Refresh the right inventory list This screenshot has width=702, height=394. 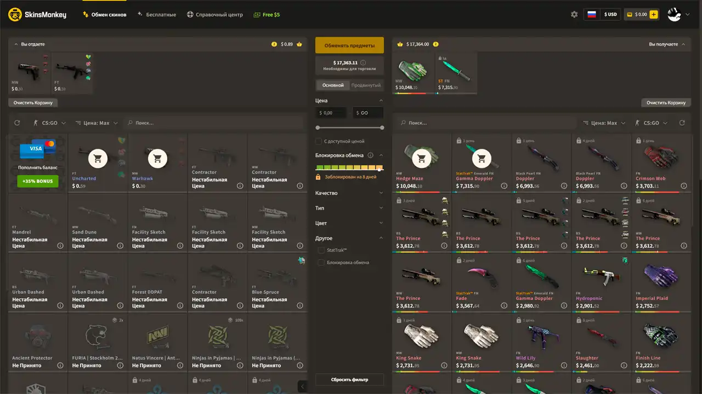coord(682,123)
